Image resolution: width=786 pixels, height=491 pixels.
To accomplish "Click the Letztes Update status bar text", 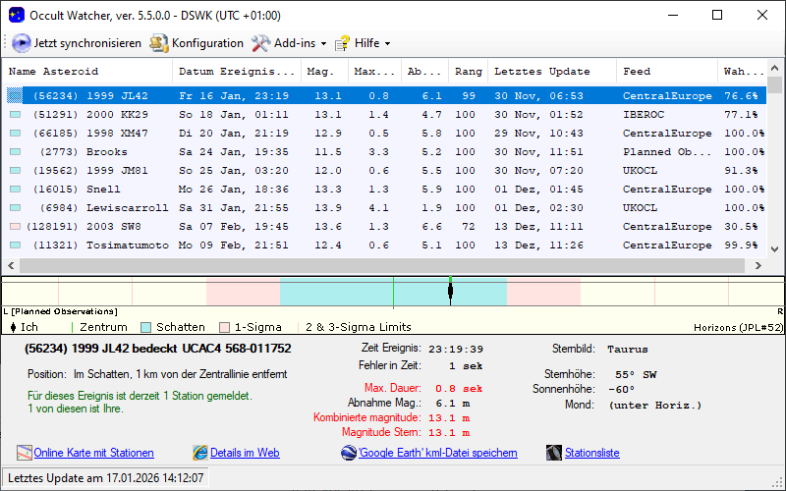I will click(x=106, y=478).
